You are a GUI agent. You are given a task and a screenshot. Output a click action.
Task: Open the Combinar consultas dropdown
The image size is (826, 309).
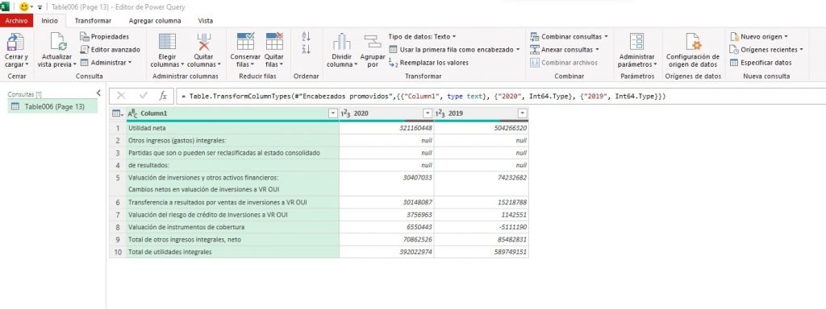pyautogui.click(x=569, y=36)
